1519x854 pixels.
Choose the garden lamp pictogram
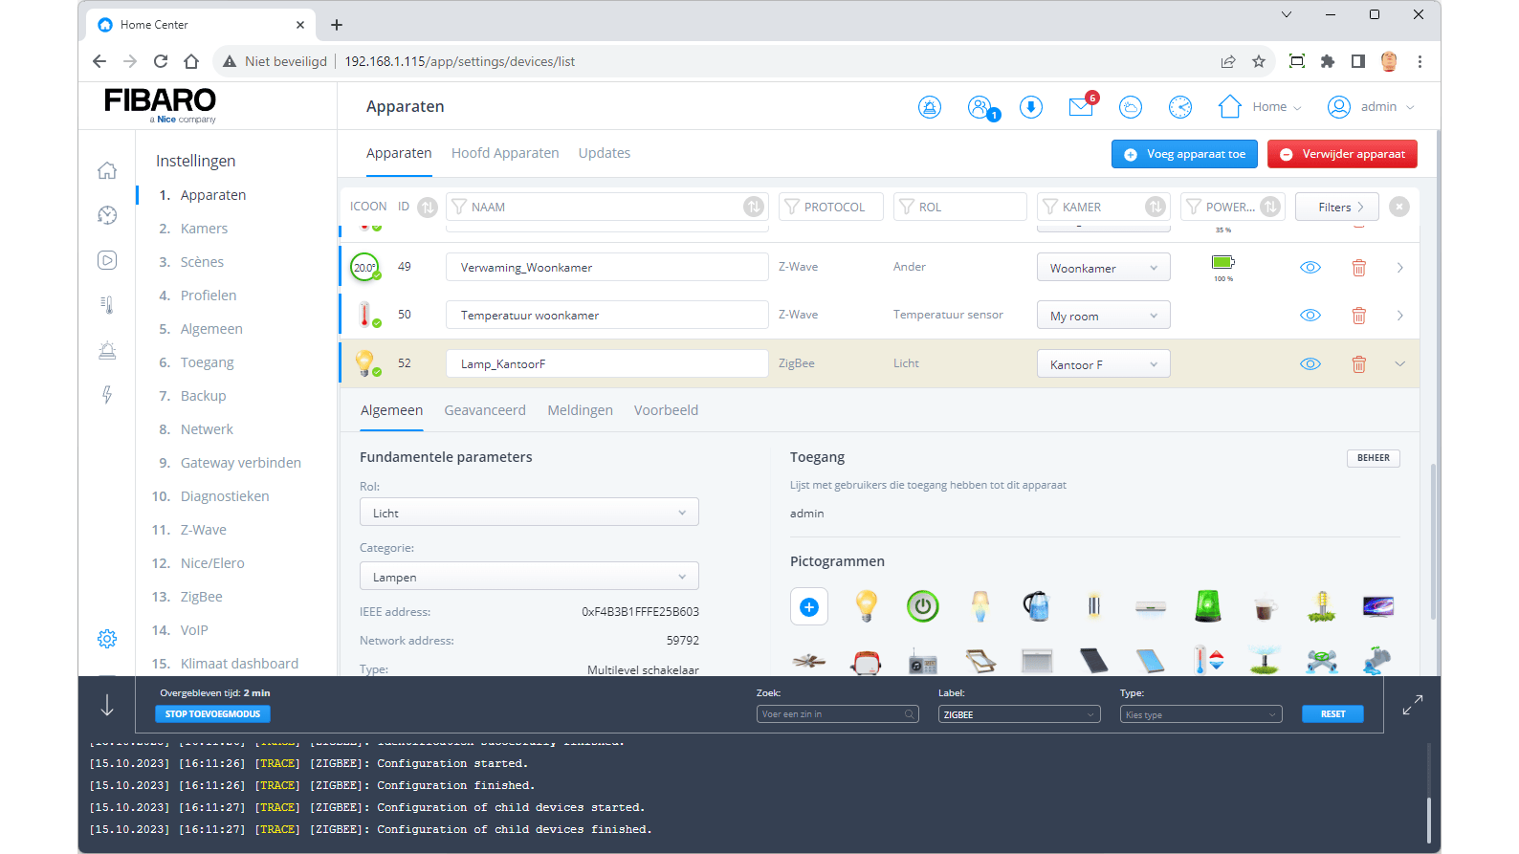pos(1322,606)
